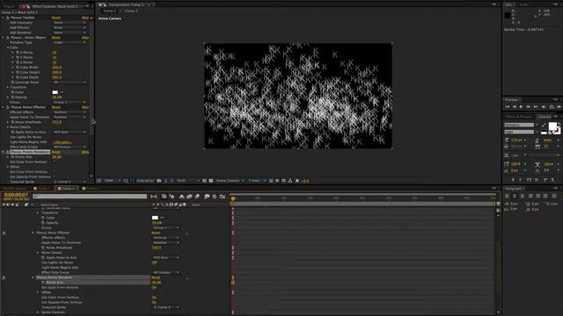Toggle Get Color From Vertices On in timeline
The height and width of the screenshot is (316, 563).
154,298
